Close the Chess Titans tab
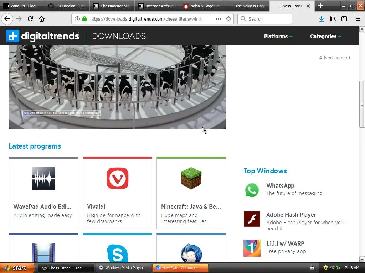This screenshot has width=365, height=273. point(308,6)
